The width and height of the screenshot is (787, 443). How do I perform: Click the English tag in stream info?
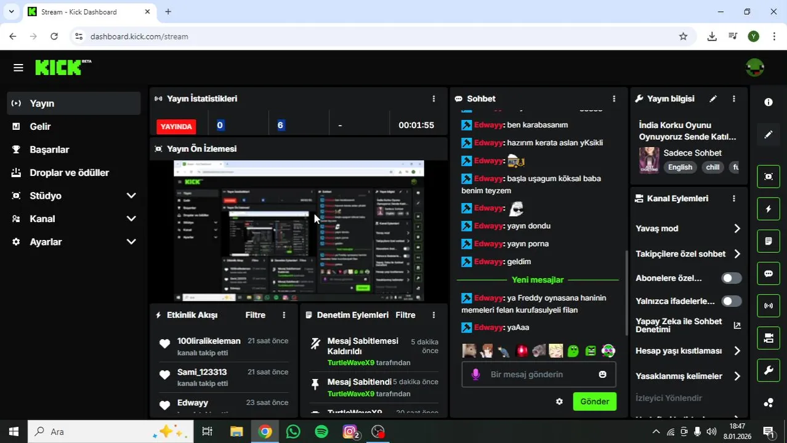680,167
